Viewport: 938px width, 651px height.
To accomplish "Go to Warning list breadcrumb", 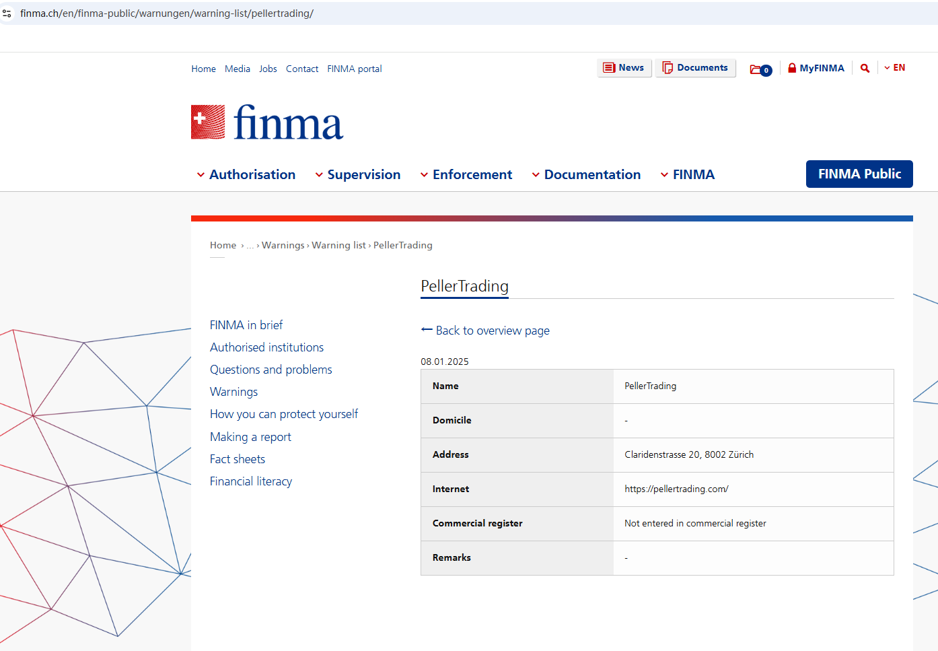I will point(338,245).
